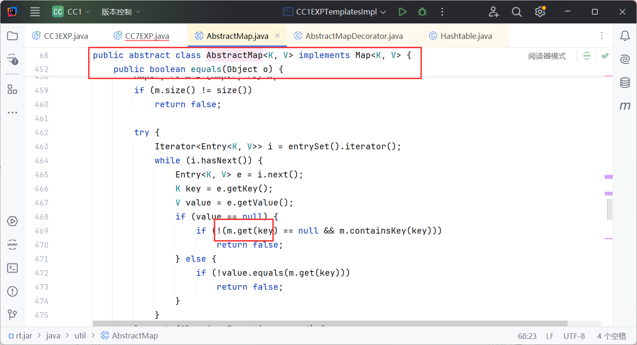Close the AbstractMap.java tab
The image size is (637, 345).
[277, 36]
